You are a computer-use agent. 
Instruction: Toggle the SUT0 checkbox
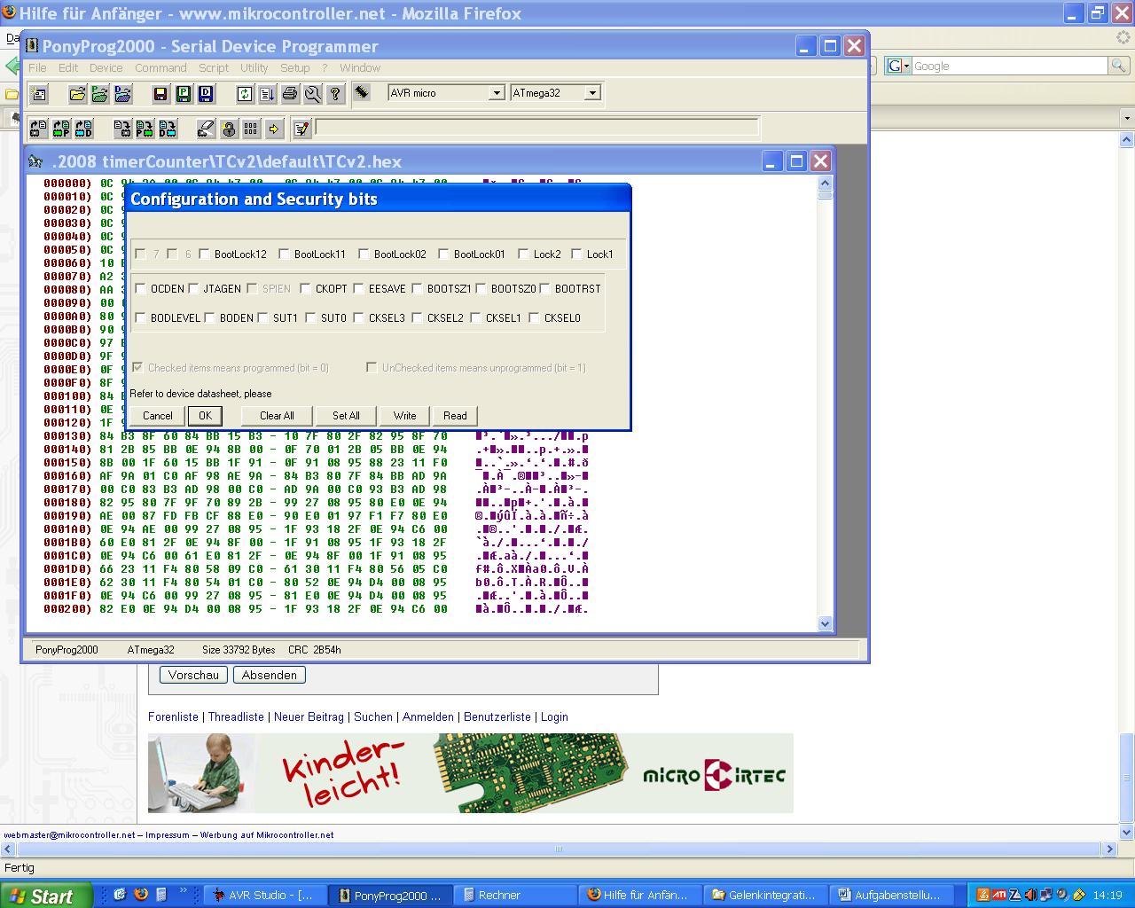tap(310, 317)
